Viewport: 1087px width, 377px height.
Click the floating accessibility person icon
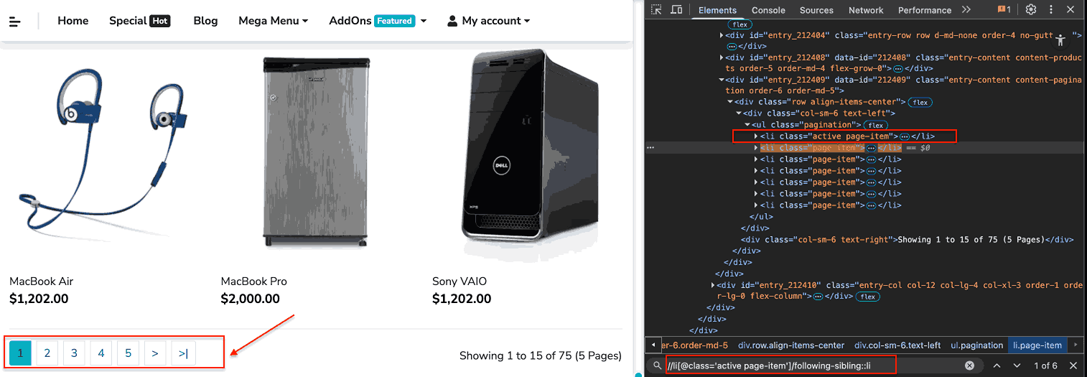point(1060,40)
